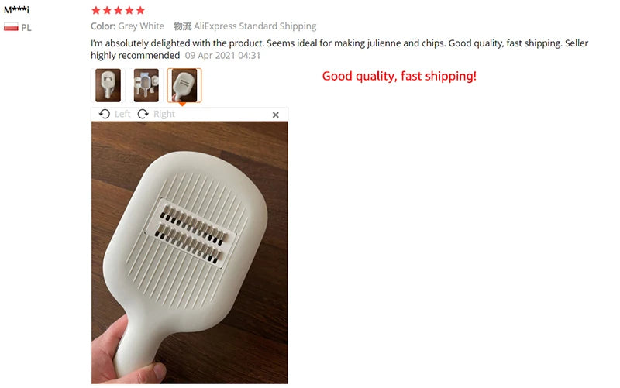Close the enlarged review photo viewer

[x=276, y=115]
